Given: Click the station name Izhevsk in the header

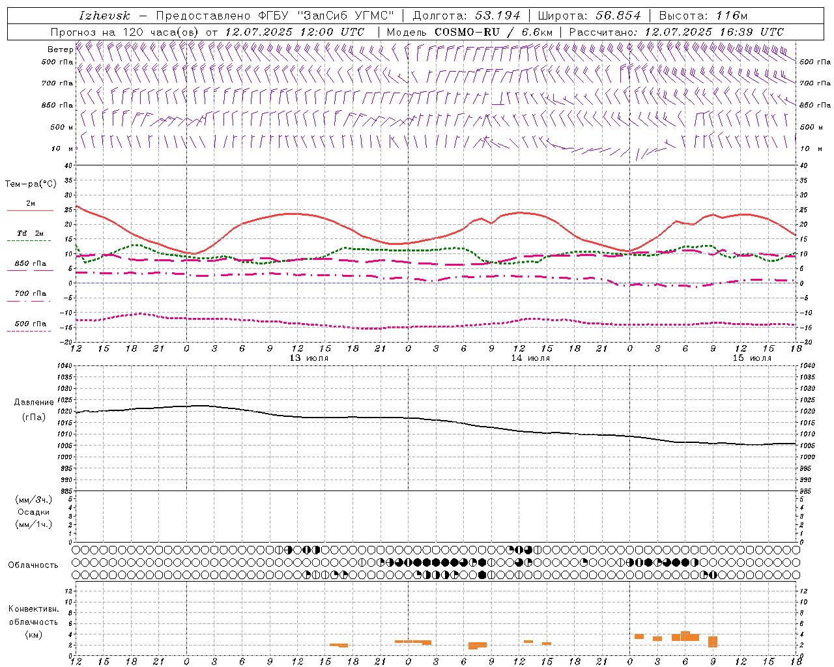Looking at the screenshot, I should (x=104, y=16).
